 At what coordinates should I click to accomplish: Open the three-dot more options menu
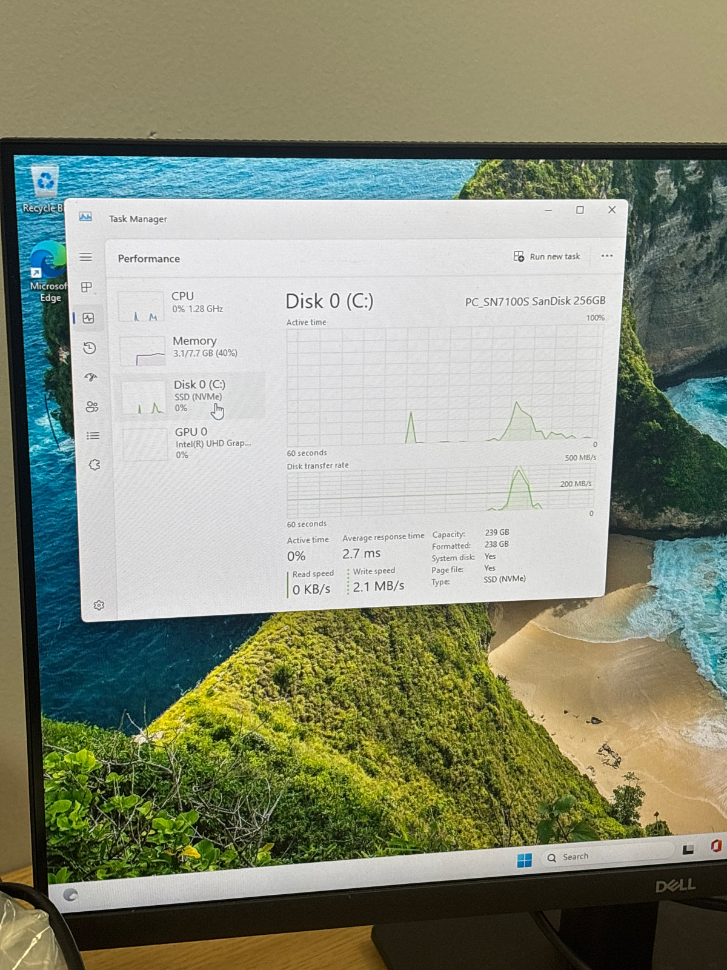coord(607,256)
